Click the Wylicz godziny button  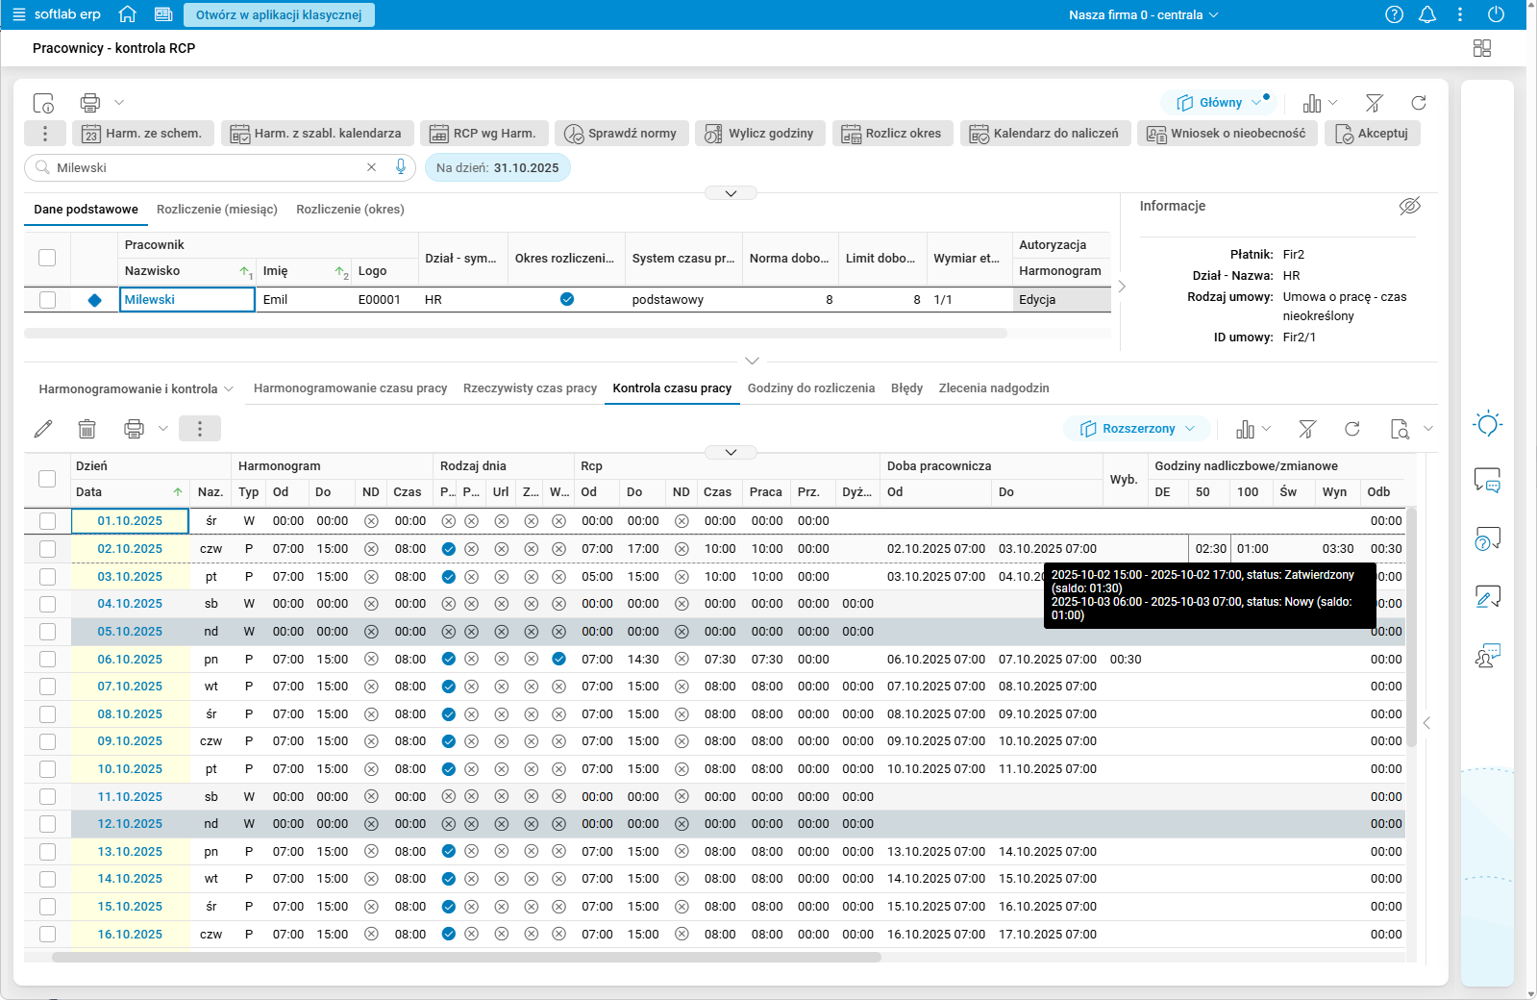(x=758, y=134)
